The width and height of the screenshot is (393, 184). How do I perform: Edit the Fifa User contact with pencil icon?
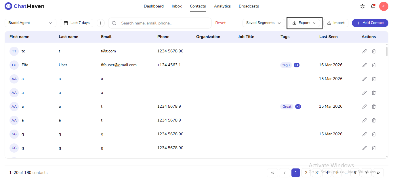[x=365, y=65]
